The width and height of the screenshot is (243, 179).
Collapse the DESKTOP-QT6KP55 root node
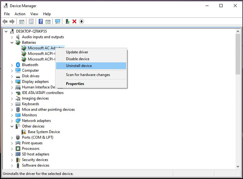(x=6, y=31)
